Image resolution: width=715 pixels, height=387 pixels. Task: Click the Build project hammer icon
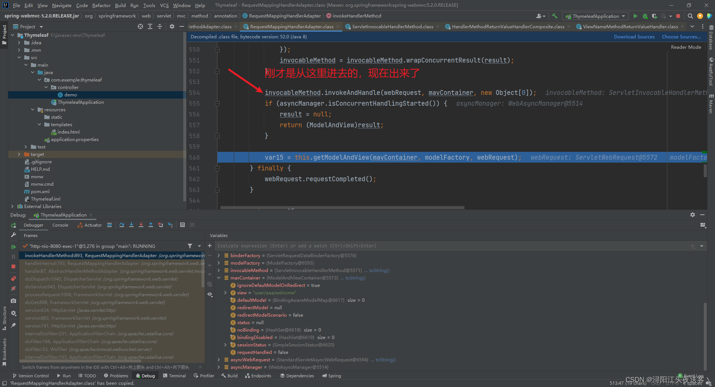(x=554, y=16)
